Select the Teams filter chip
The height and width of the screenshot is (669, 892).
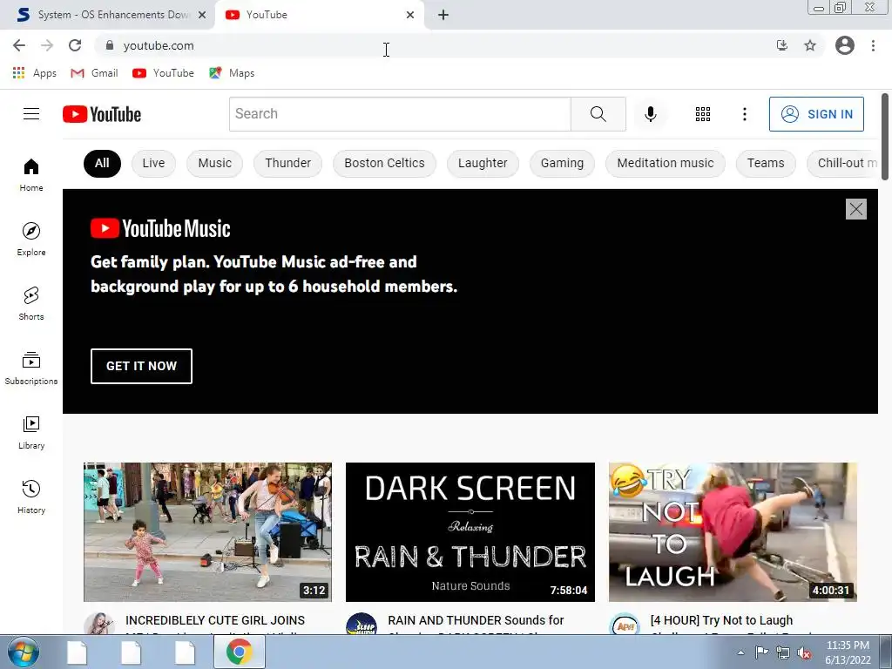pos(766,163)
